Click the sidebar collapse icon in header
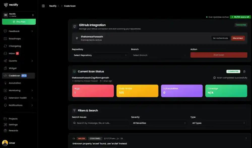Screen dimensions: 252x148 point(43,6)
